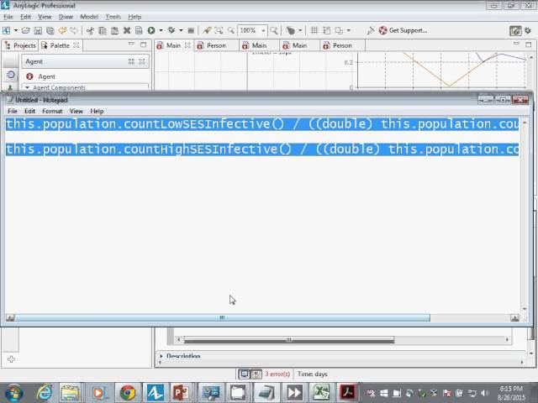
Task: Open the Run button dropdown arrow
Action: (x=161, y=30)
